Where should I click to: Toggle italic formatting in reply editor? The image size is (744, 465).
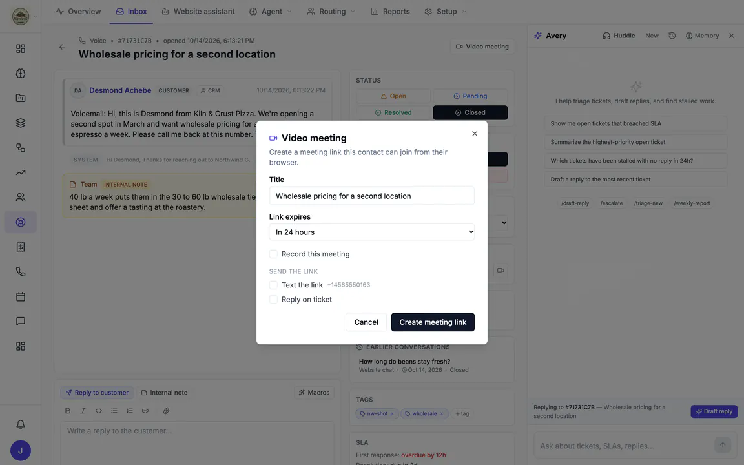(x=83, y=411)
